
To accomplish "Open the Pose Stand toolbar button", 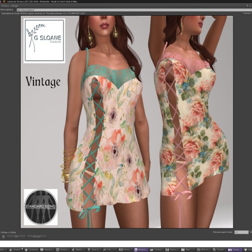I will pyautogui.click(x=94, y=250).
